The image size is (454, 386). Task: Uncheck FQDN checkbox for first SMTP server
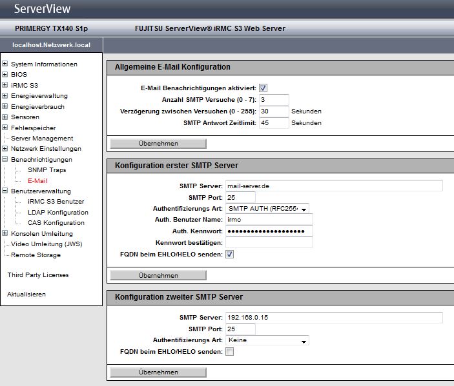click(230, 255)
